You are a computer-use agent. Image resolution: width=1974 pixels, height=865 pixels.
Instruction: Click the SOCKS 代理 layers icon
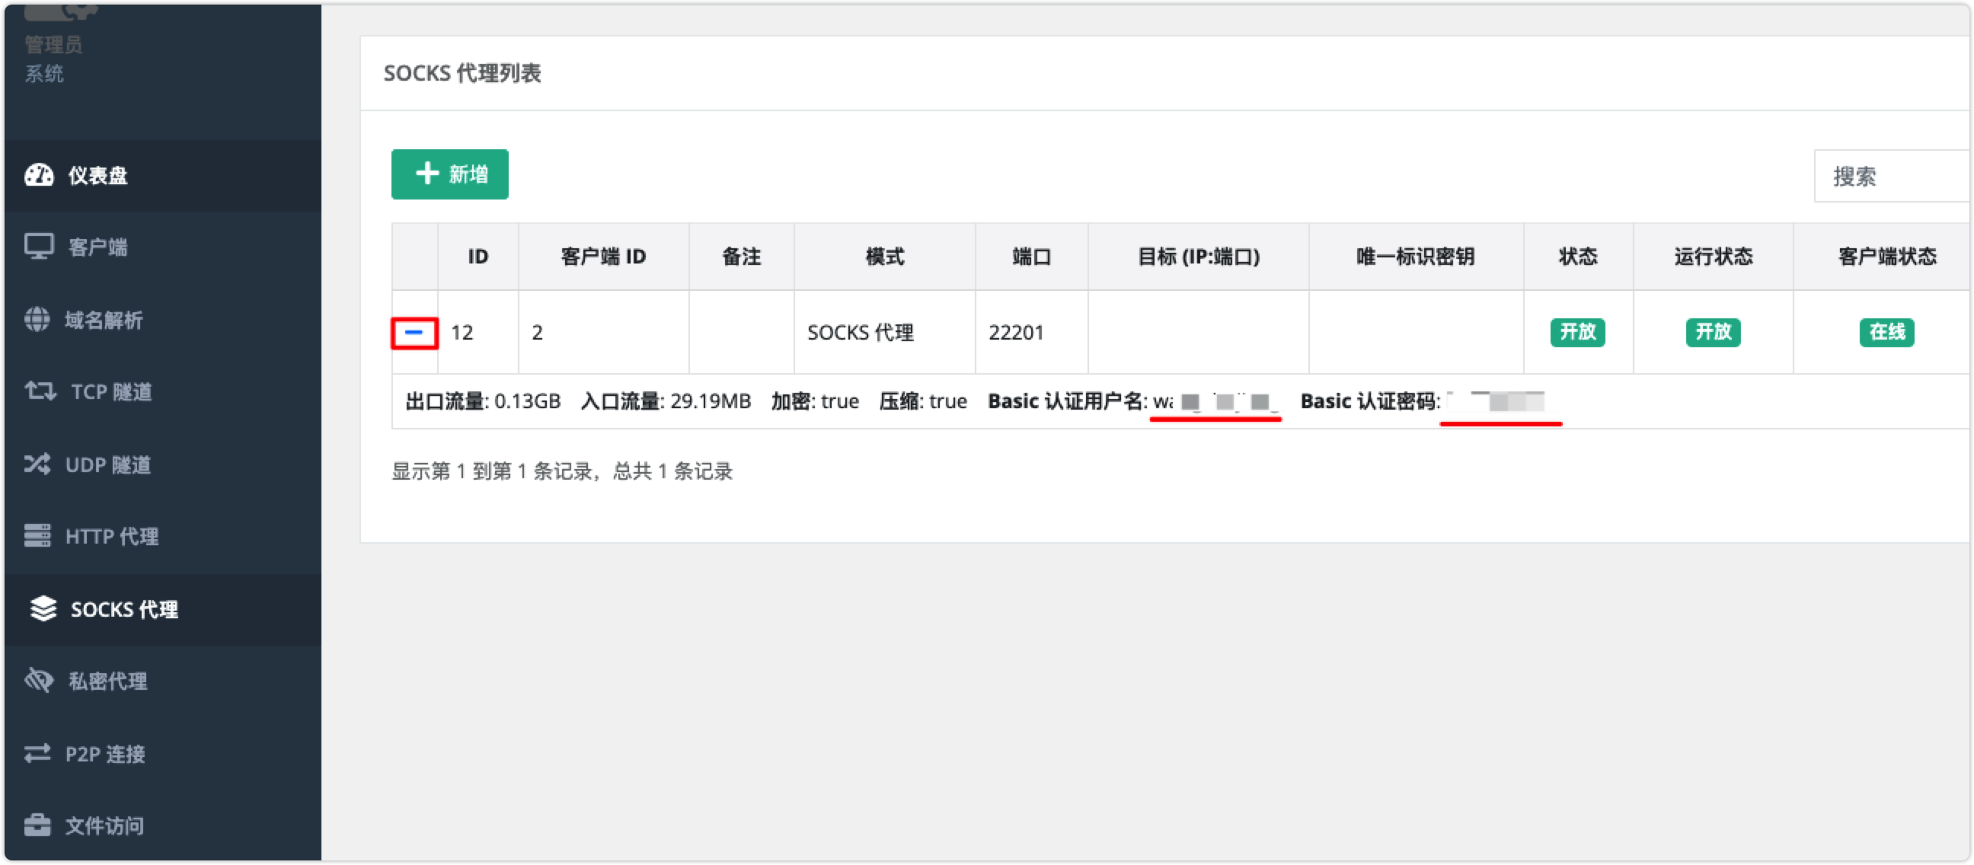click(43, 608)
